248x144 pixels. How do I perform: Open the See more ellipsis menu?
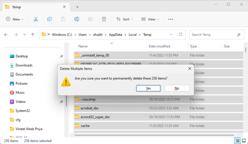pos(171,19)
